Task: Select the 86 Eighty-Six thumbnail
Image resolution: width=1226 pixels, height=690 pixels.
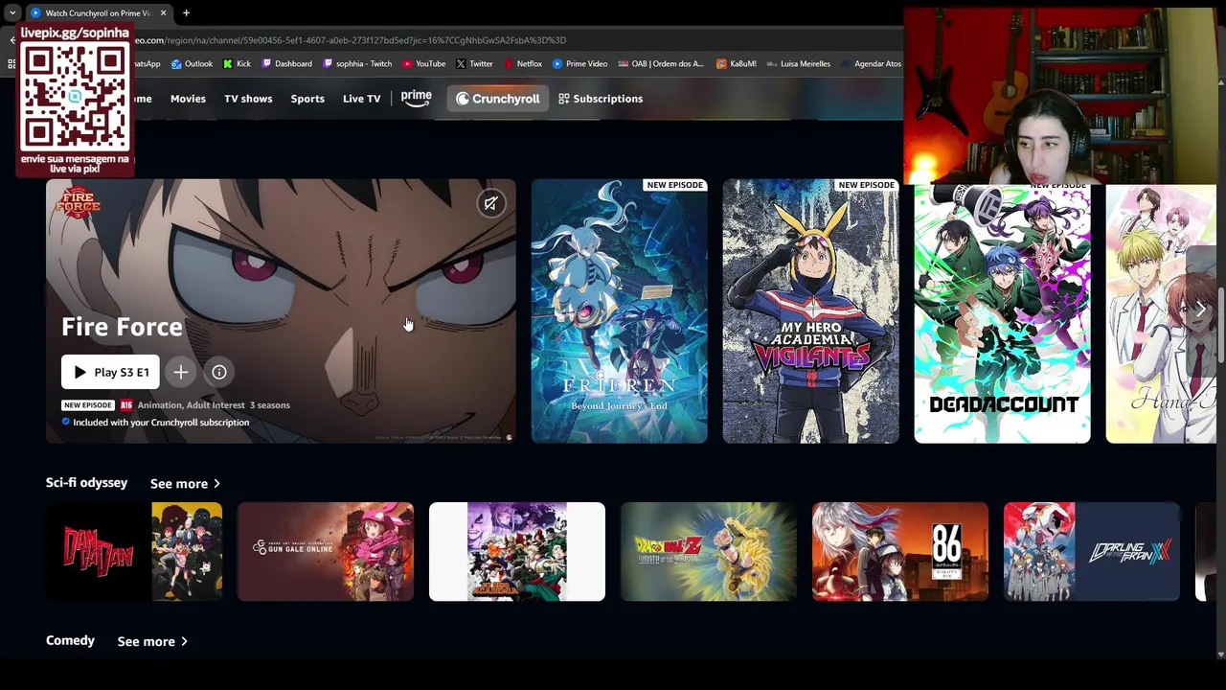Action: 900,552
